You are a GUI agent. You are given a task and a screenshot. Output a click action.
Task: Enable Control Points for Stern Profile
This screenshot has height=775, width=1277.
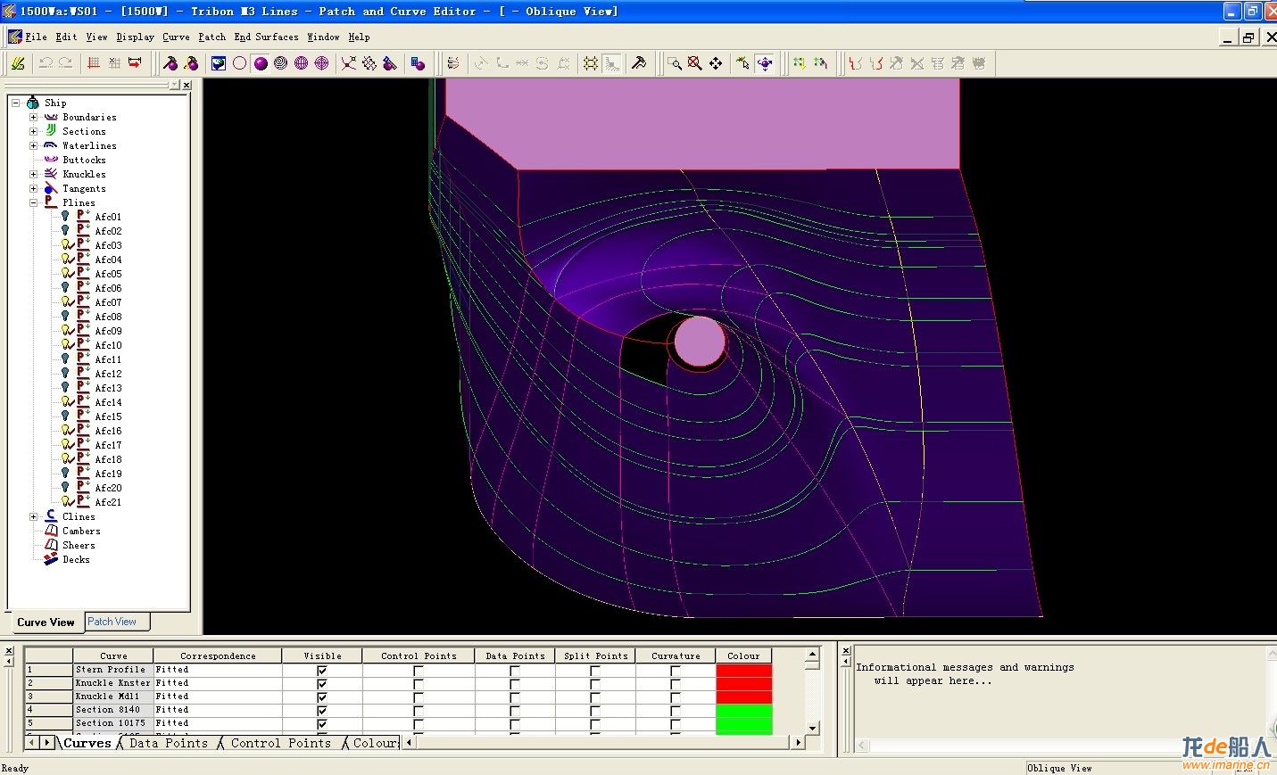pyautogui.click(x=419, y=670)
